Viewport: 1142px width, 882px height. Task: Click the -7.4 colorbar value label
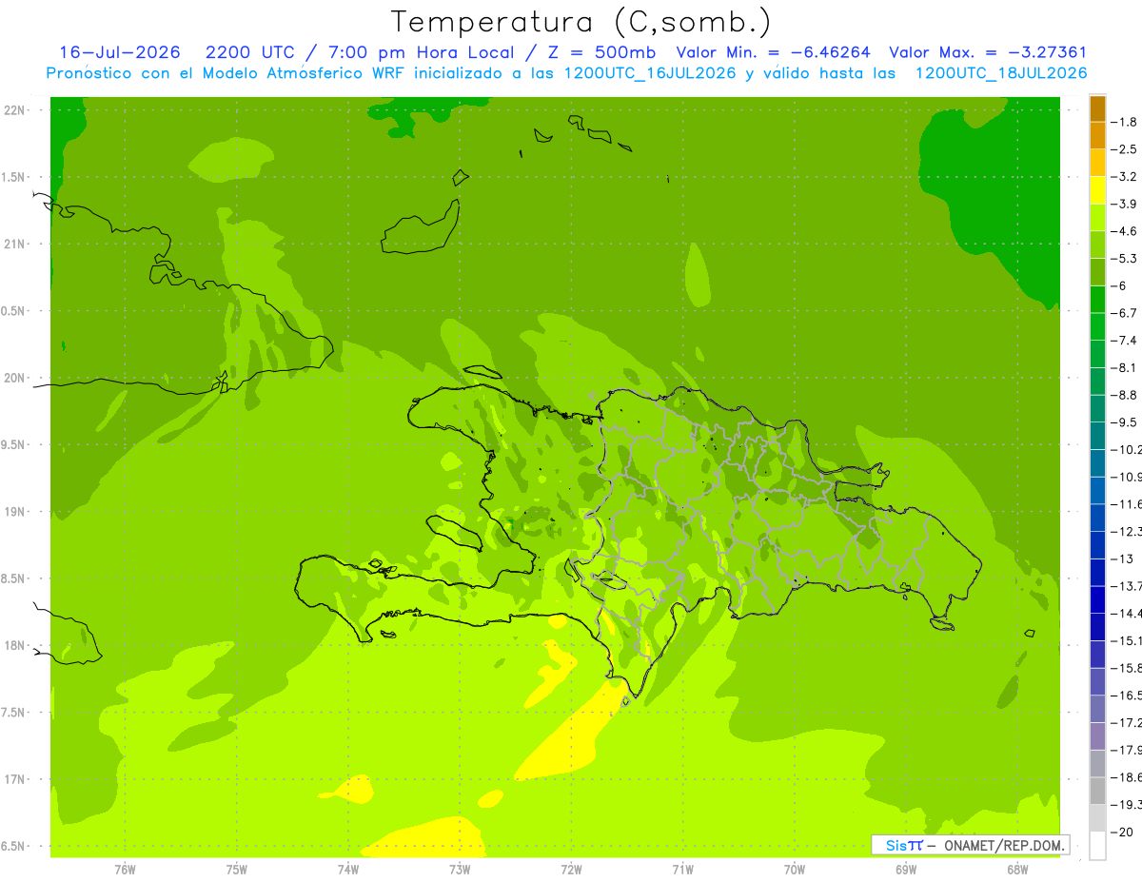coord(1126,341)
